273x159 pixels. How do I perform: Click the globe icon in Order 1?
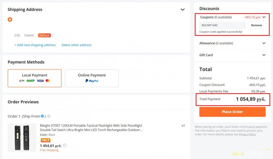click(42, 116)
